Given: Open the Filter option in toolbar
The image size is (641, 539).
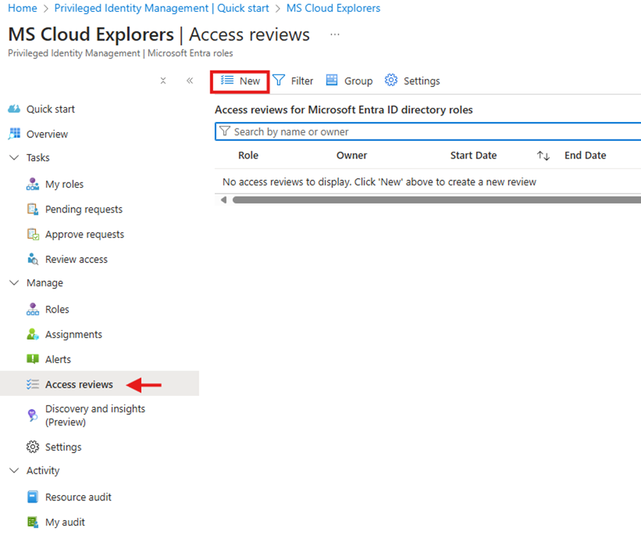Looking at the screenshot, I should (x=293, y=81).
